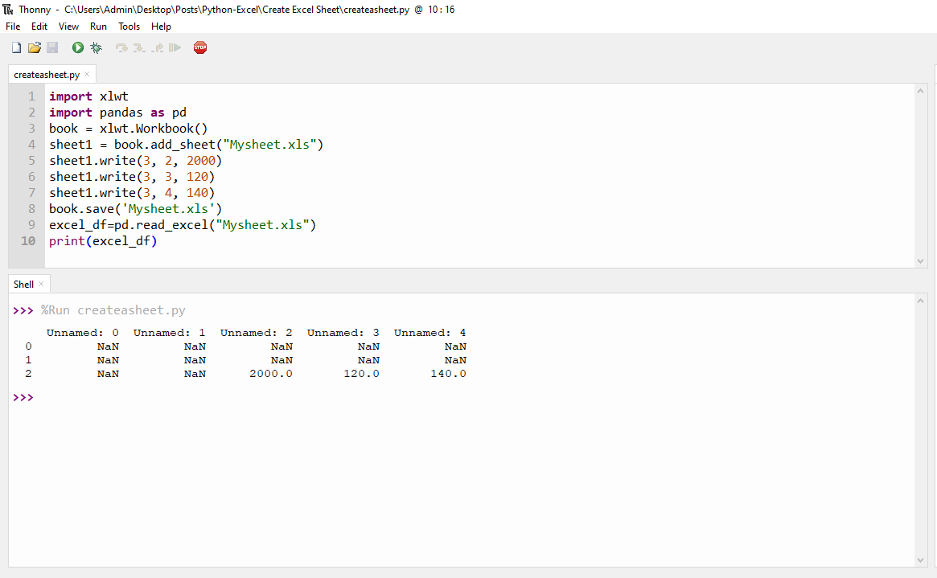The image size is (937, 578).
Task: Click line number 5 in the editor gutter
Action: point(31,160)
